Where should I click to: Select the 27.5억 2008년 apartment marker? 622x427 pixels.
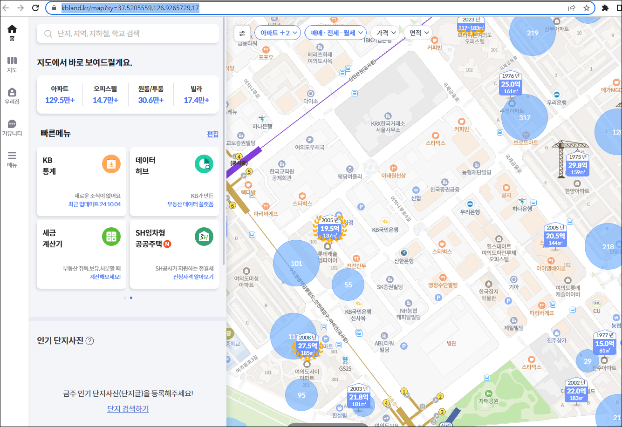pos(308,346)
